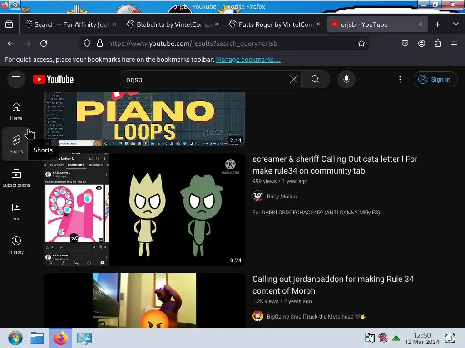465x348 pixels.
Task: Open the You section in the sidebar
Action: click(16, 212)
